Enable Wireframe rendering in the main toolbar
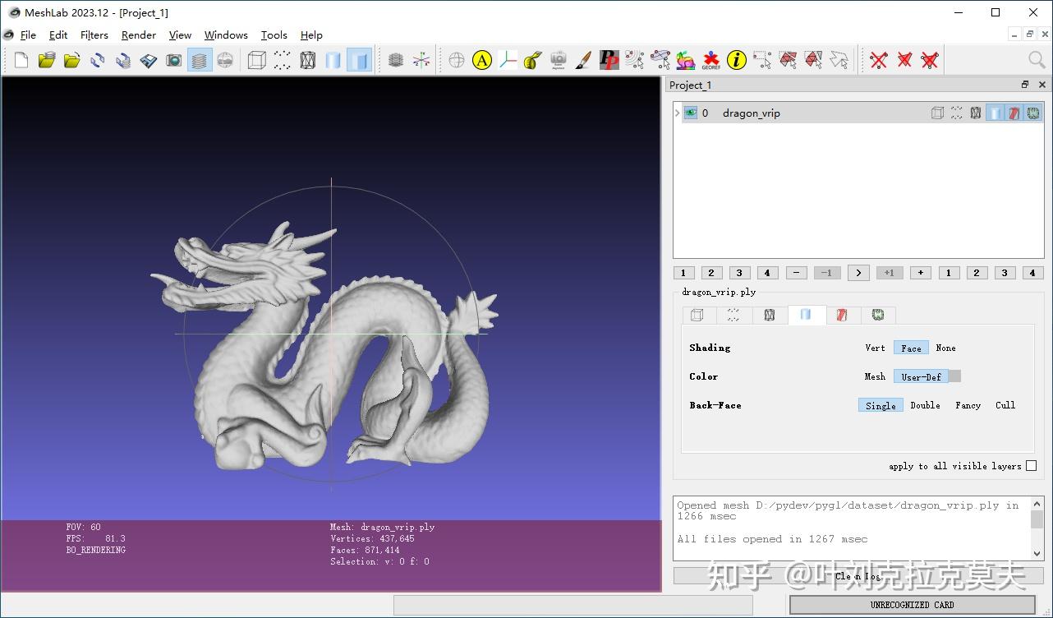Viewport: 1053px width, 618px height. click(x=307, y=60)
